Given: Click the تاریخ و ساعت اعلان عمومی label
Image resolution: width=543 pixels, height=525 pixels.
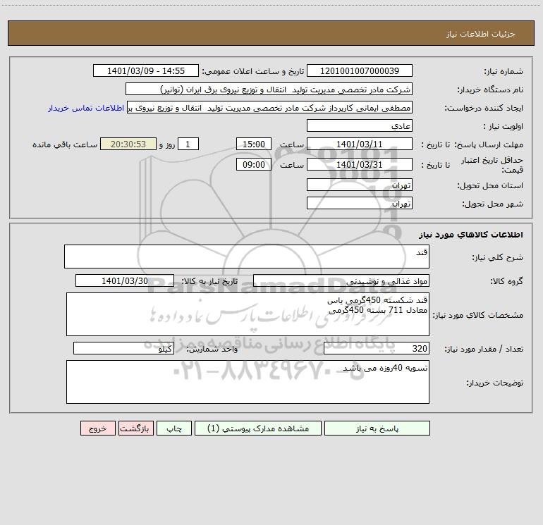Looking at the screenshot, I should tap(253, 71).
